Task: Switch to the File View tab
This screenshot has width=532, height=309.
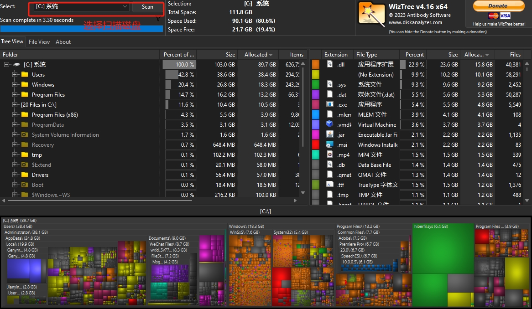Action: click(x=39, y=42)
